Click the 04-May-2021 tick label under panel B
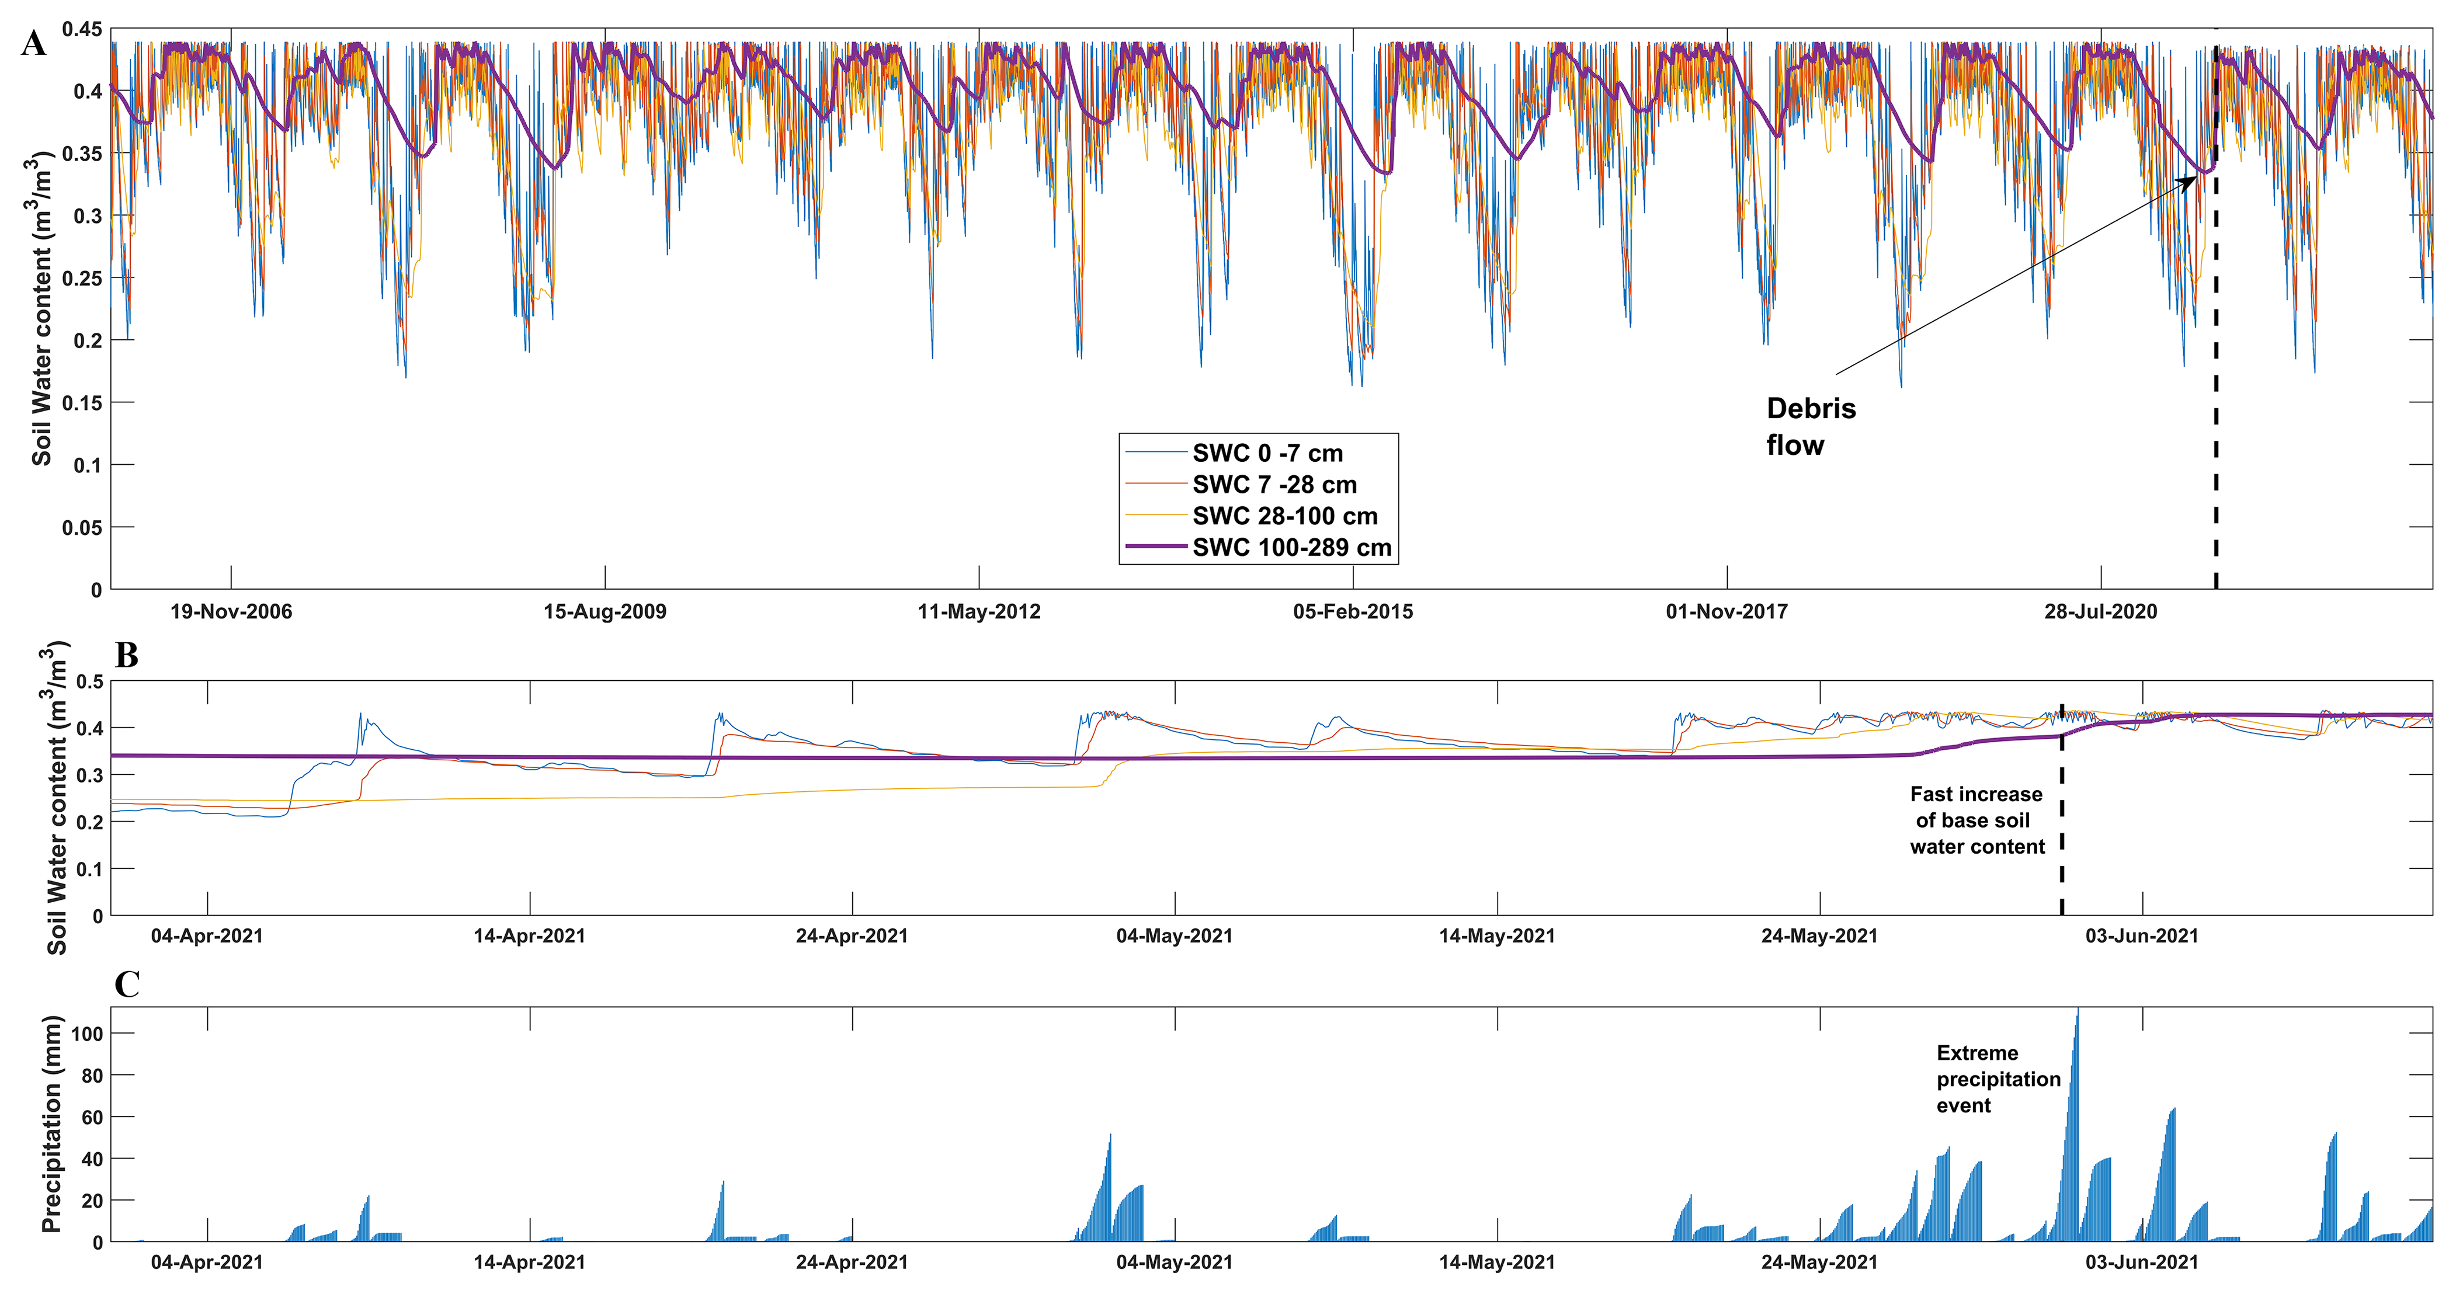This screenshot has height=1294, width=2456. point(1173,935)
